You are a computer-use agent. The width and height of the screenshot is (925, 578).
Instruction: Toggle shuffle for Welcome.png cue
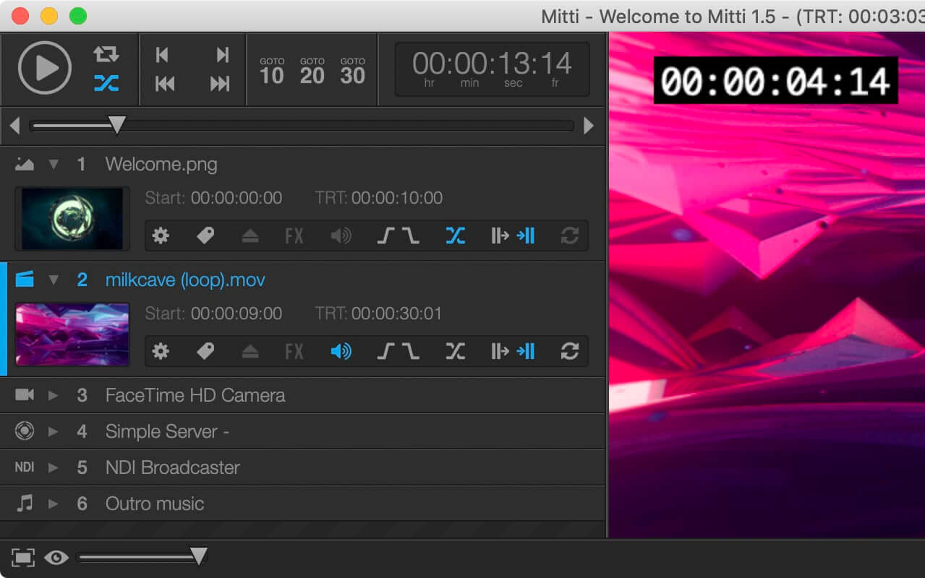455,236
